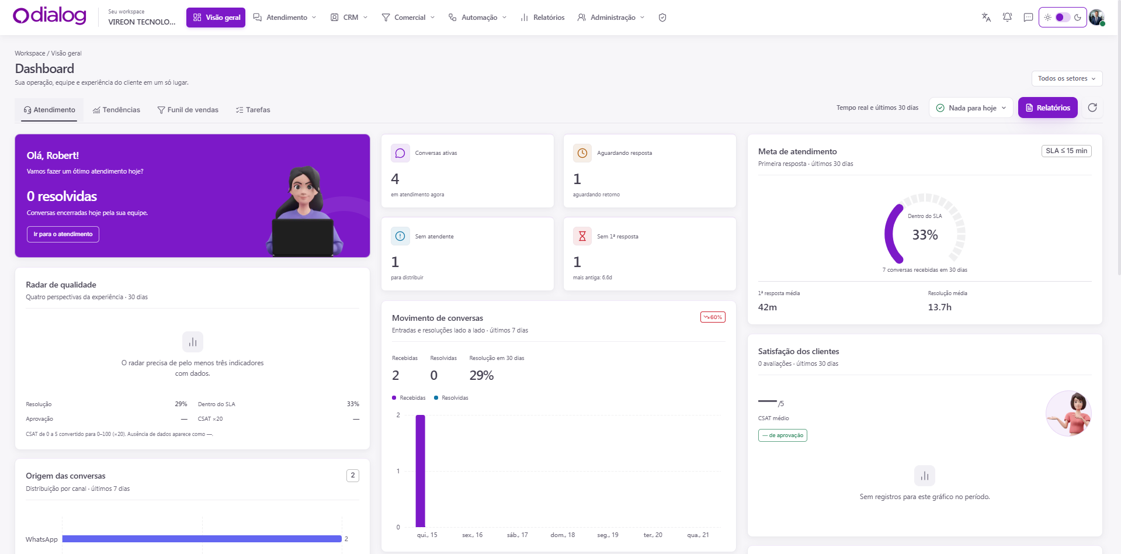The image size is (1121, 554).
Task: Click the assistant avatar in Satisfação card
Action: pos(1068,413)
